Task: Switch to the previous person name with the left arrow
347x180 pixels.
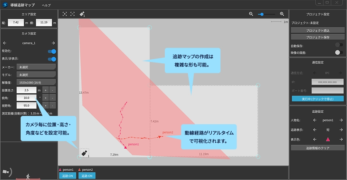Action: 314,120
